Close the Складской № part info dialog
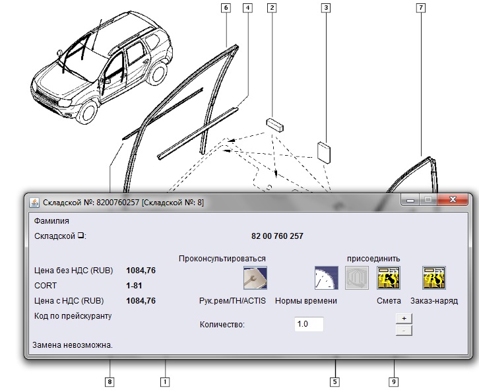This screenshot has height=392, width=479. (x=453, y=200)
